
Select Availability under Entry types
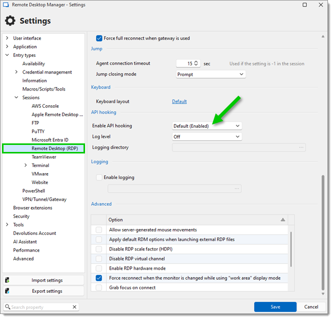[x=34, y=64]
